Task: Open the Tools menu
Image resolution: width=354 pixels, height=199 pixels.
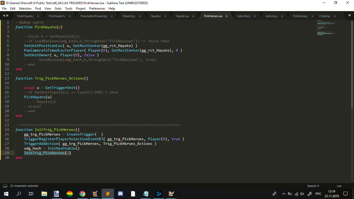Action: 69,9
